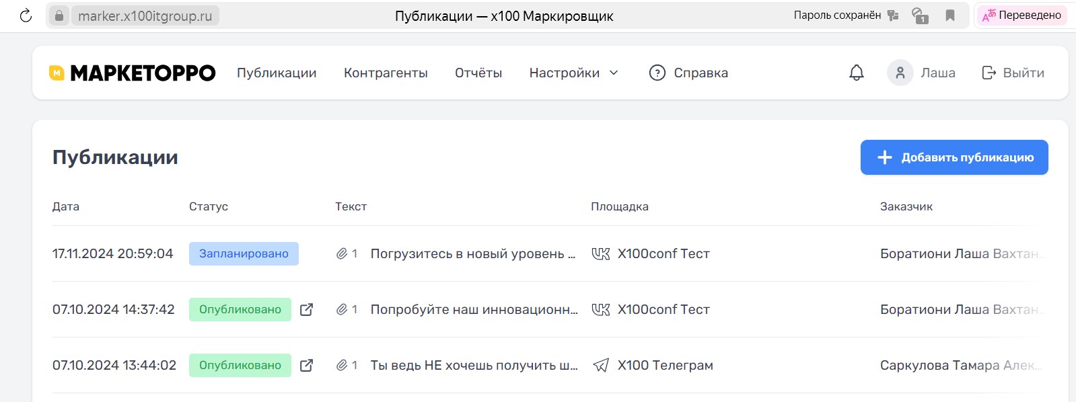The height and width of the screenshot is (402, 1076).
Task: Click the Лаша user avatar icon
Action: (x=900, y=73)
